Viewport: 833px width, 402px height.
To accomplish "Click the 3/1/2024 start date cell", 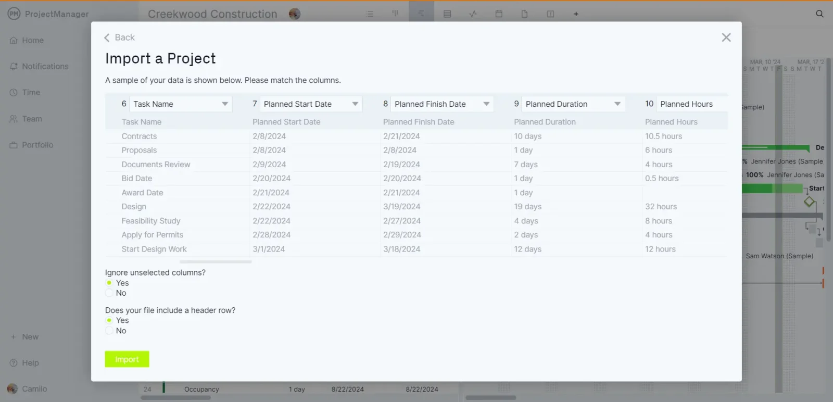I will (x=269, y=249).
